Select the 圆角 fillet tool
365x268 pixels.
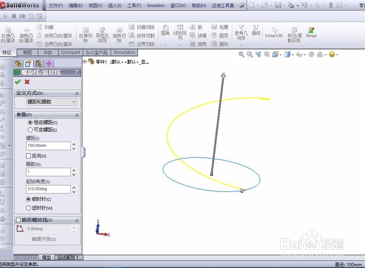coord(165,33)
